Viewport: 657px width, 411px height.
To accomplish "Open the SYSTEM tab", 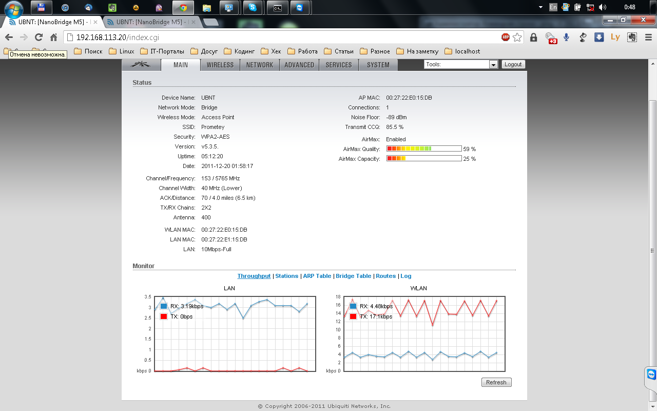I will point(378,65).
